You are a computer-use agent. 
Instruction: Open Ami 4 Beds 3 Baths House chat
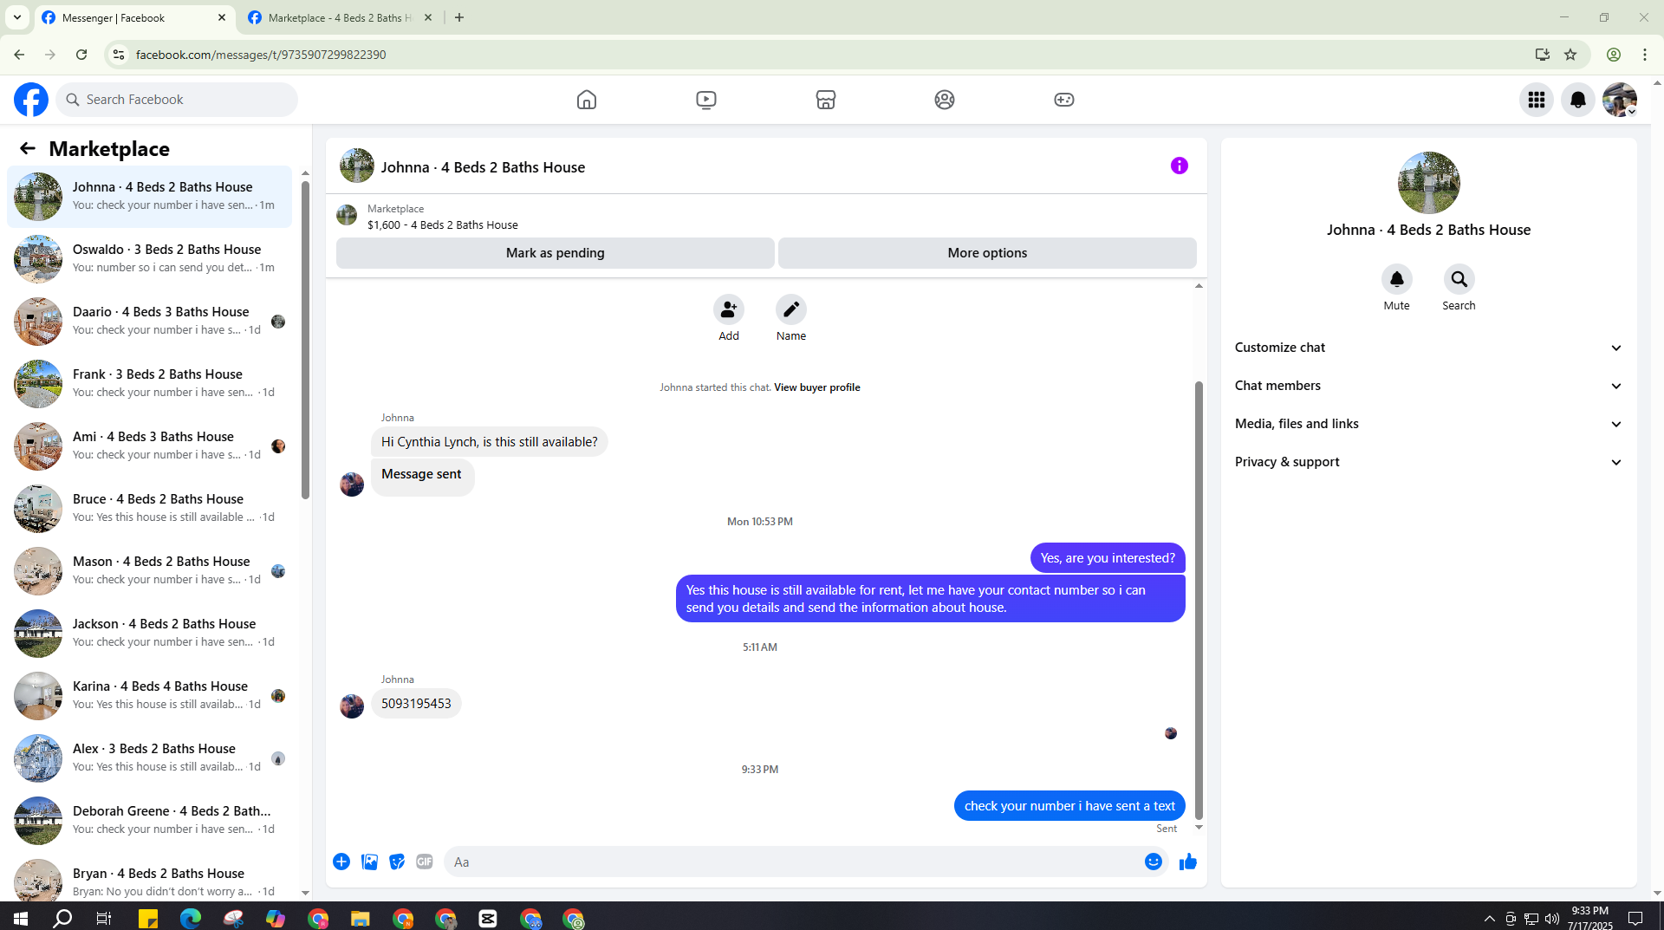(149, 445)
